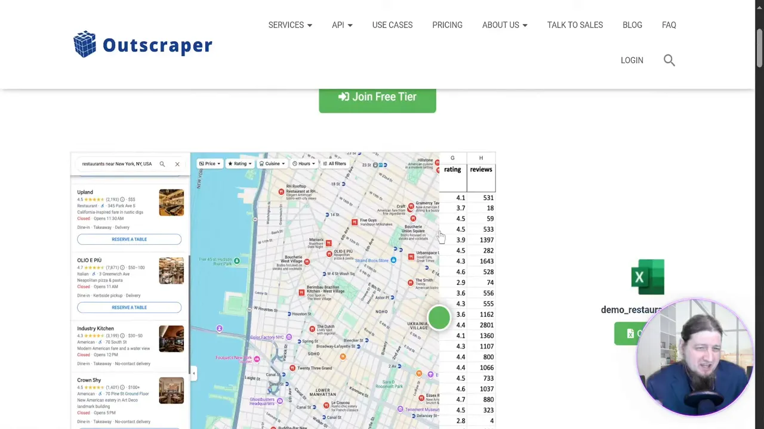
Task: Select the OLIO E PIÙ map pin
Action: pos(328,254)
